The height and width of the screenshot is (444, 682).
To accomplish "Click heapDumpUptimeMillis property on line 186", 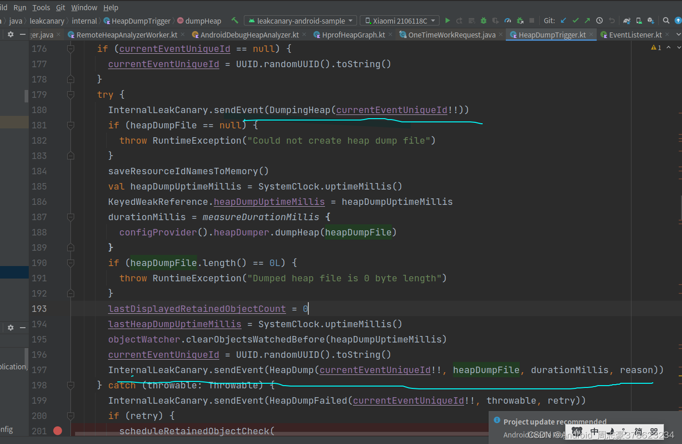I will point(269,202).
